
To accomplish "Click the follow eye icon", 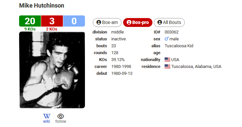I will [61, 116].
